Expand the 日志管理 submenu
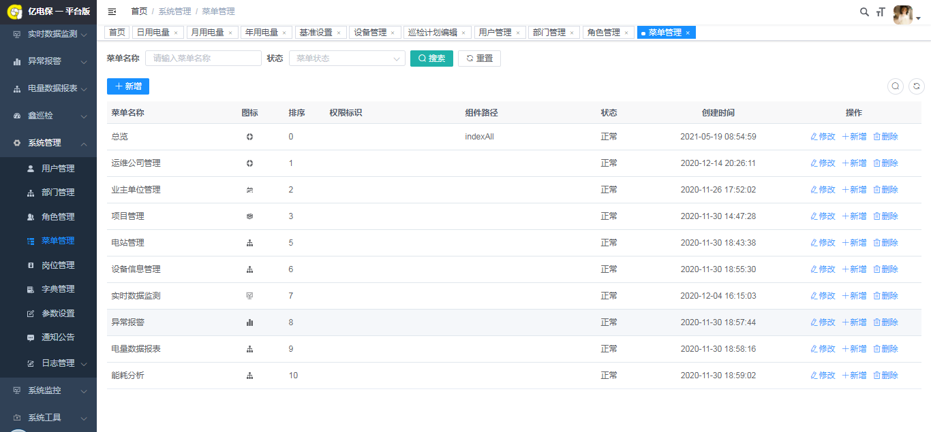 pyautogui.click(x=58, y=363)
